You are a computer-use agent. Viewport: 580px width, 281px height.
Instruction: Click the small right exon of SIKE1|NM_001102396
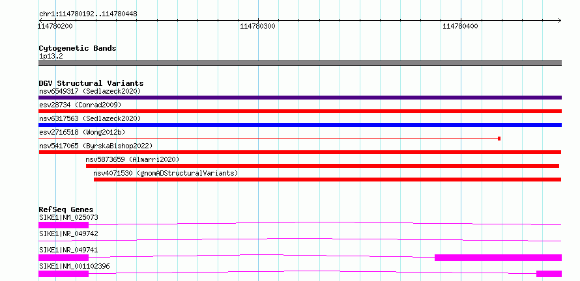[549, 274]
